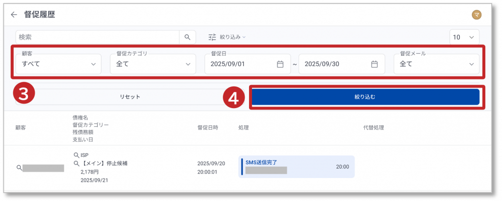Toggle the 絞り込み filter panel expander
This screenshot has width=502, height=202.
233,37
